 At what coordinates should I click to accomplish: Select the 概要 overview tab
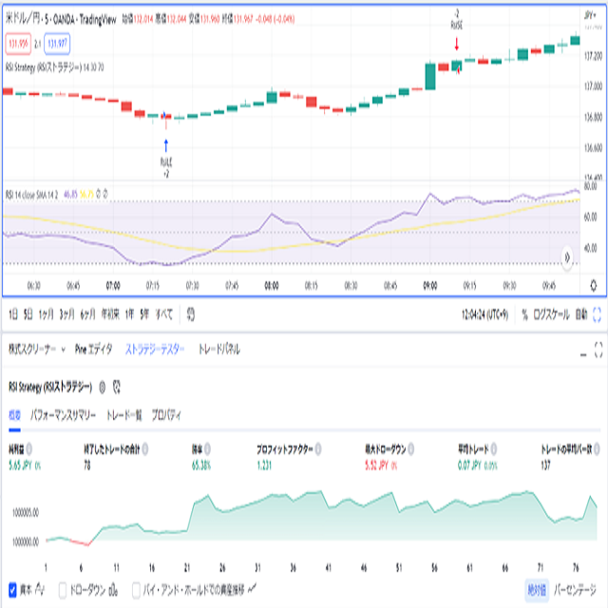(x=14, y=415)
